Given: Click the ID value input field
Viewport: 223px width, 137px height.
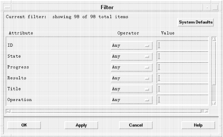Looking at the screenshot, I should [x=182, y=46].
